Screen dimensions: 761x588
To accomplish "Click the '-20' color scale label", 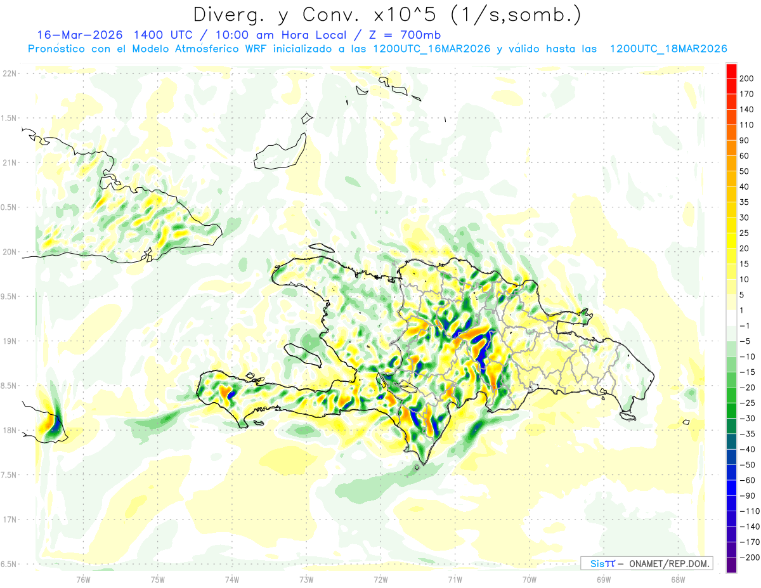I will click(x=746, y=388).
